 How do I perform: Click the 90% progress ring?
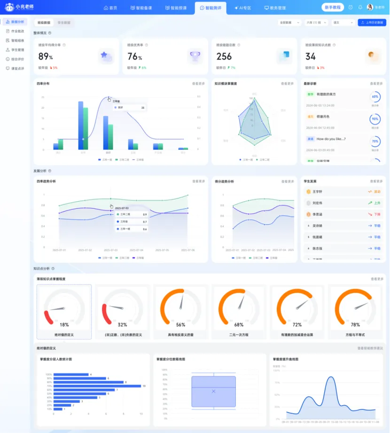(375, 119)
